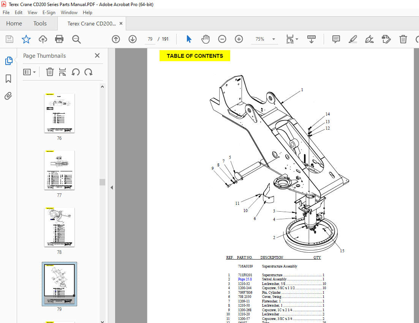Click part number 711F0201
The height and width of the screenshot is (323, 419).
pyautogui.click(x=245, y=275)
